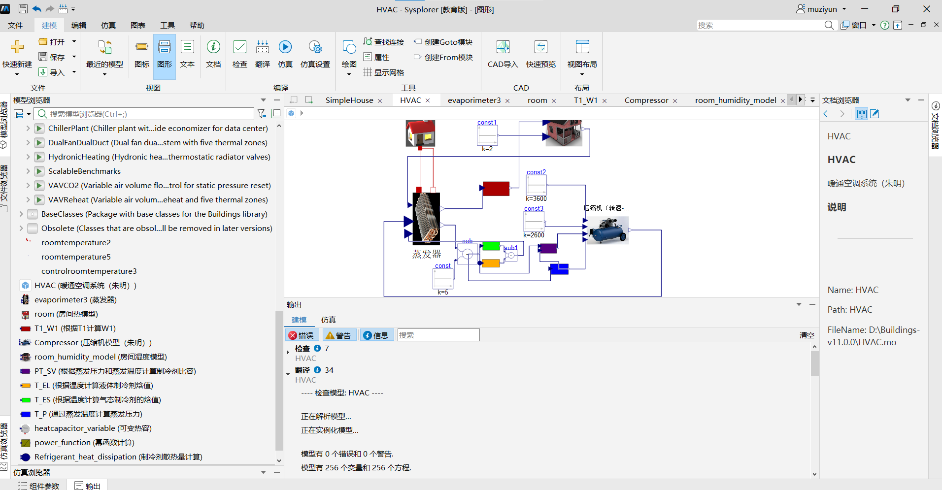Expand the Obsolete package node
942x490 pixels.
tap(21, 228)
